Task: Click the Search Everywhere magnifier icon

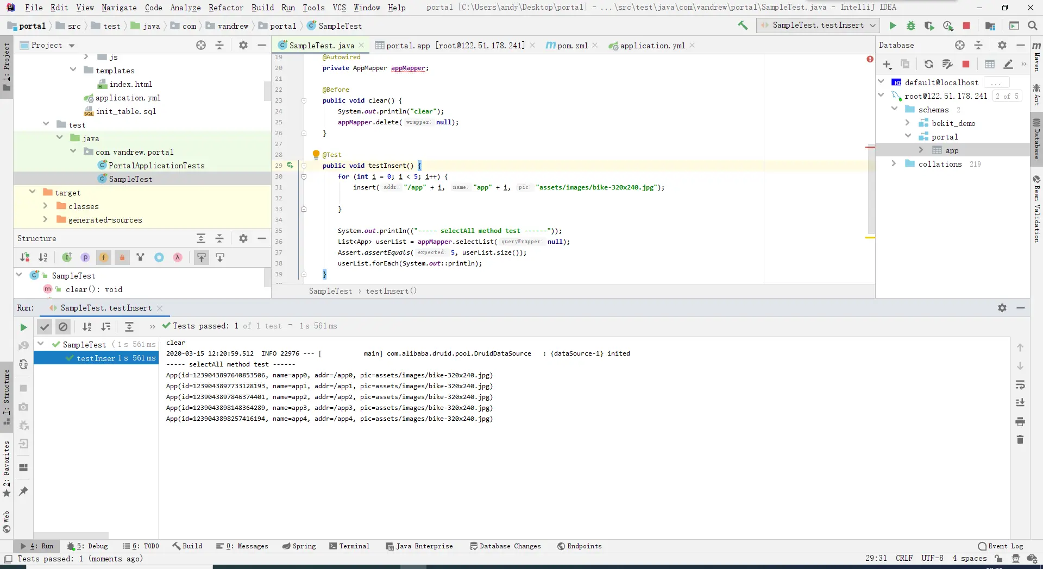Action: pos(1033,26)
